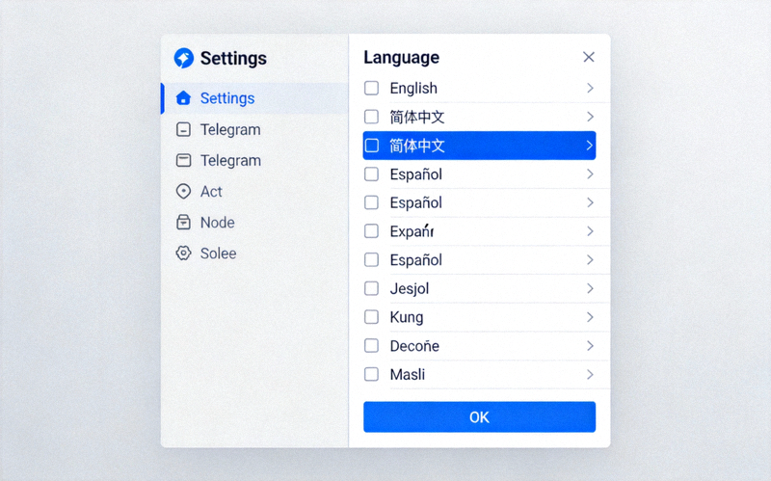Click the Act location pin icon

[x=183, y=192]
